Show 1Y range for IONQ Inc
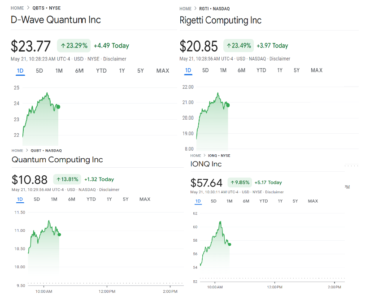Screen dimensions: 374x300 point(280,201)
